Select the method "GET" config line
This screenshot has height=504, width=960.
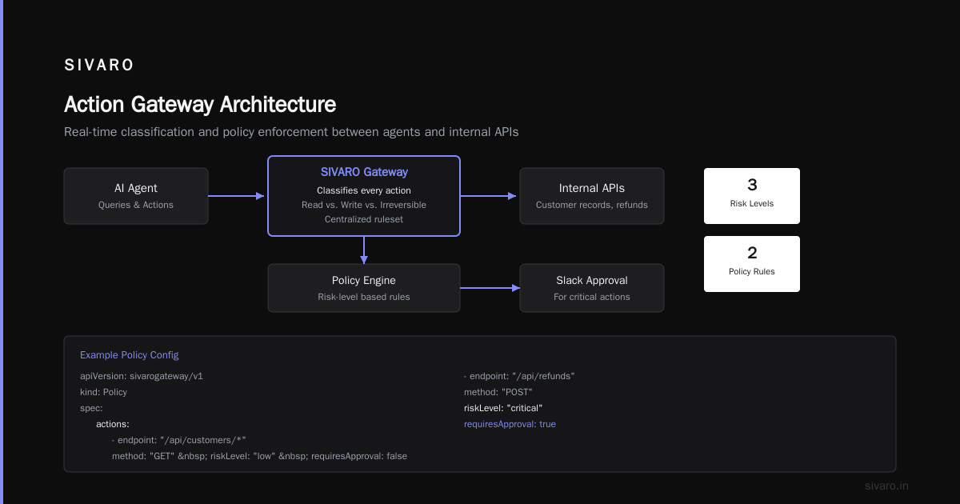(x=259, y=456)
